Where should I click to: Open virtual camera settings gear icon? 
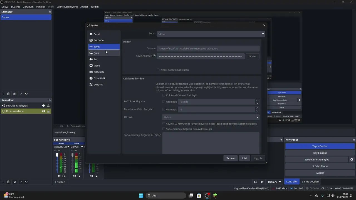(352, 159)
